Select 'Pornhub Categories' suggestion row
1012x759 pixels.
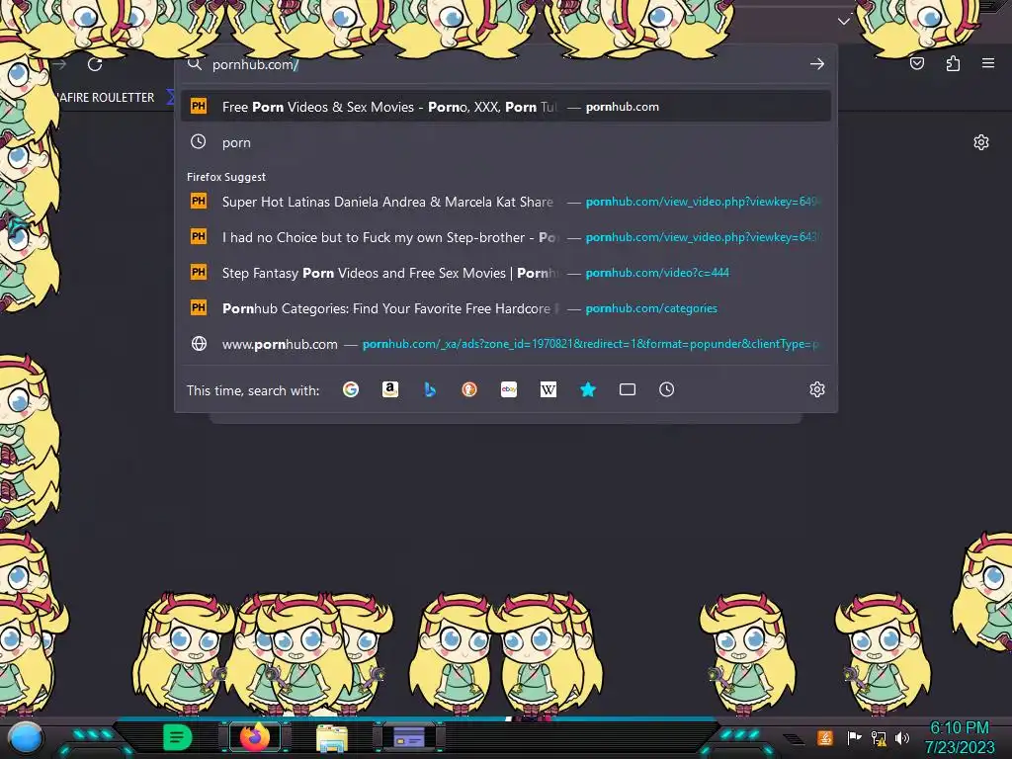(506, 308)
